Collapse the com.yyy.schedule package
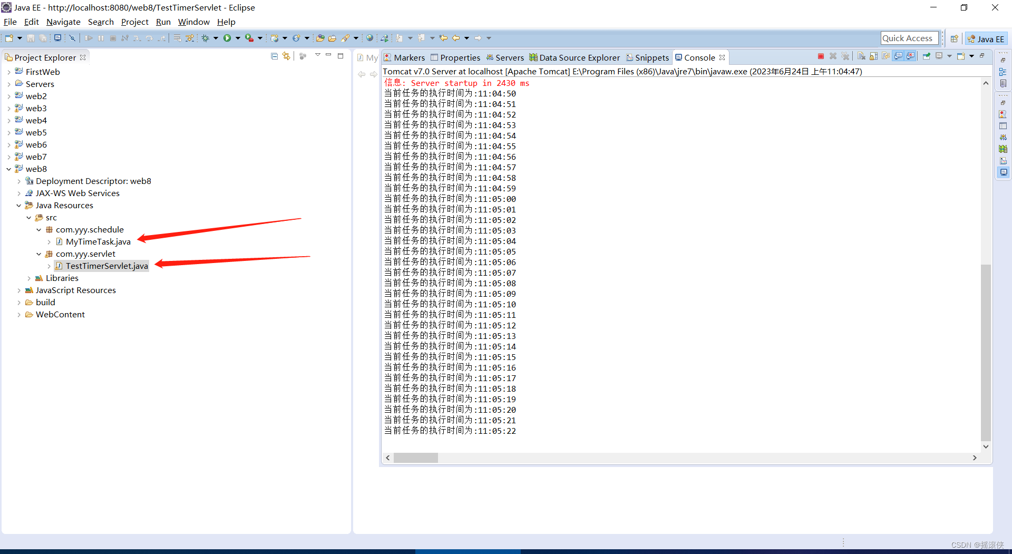This screenshot has height=554, width=1012. [39, 230]
